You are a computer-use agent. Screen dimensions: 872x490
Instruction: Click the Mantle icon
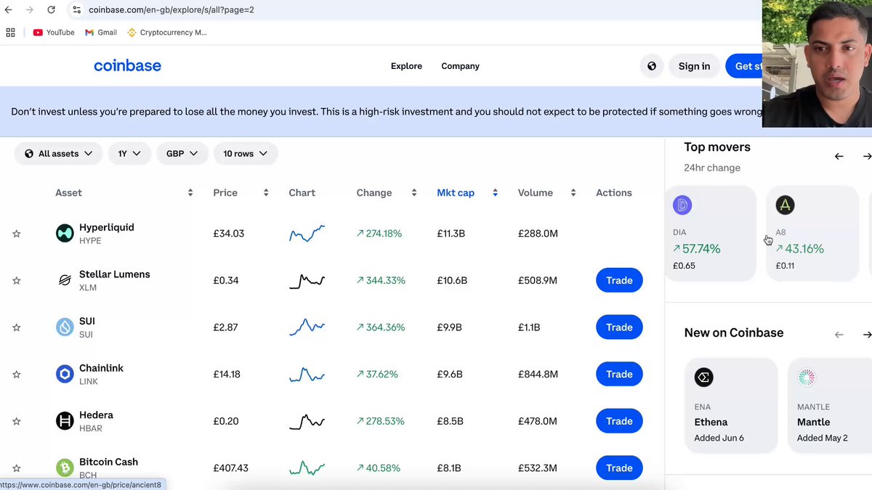coord(807,377)
